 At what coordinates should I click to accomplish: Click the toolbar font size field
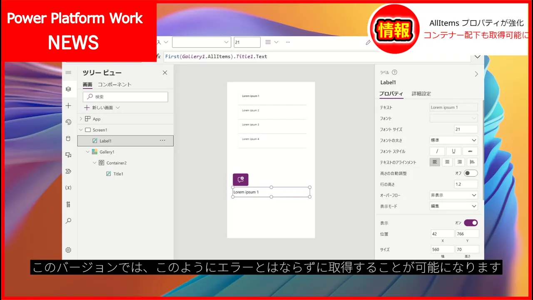[x=247, y=42]
